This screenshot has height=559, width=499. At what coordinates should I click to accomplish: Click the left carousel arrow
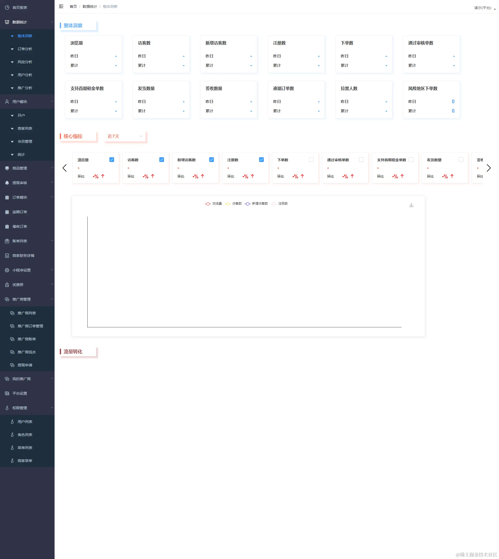[65, 168]
